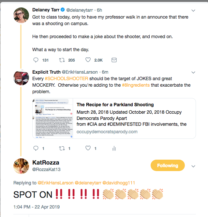Like Explicit Truth's tweet
208x217 pixels.
click(88, 148)
